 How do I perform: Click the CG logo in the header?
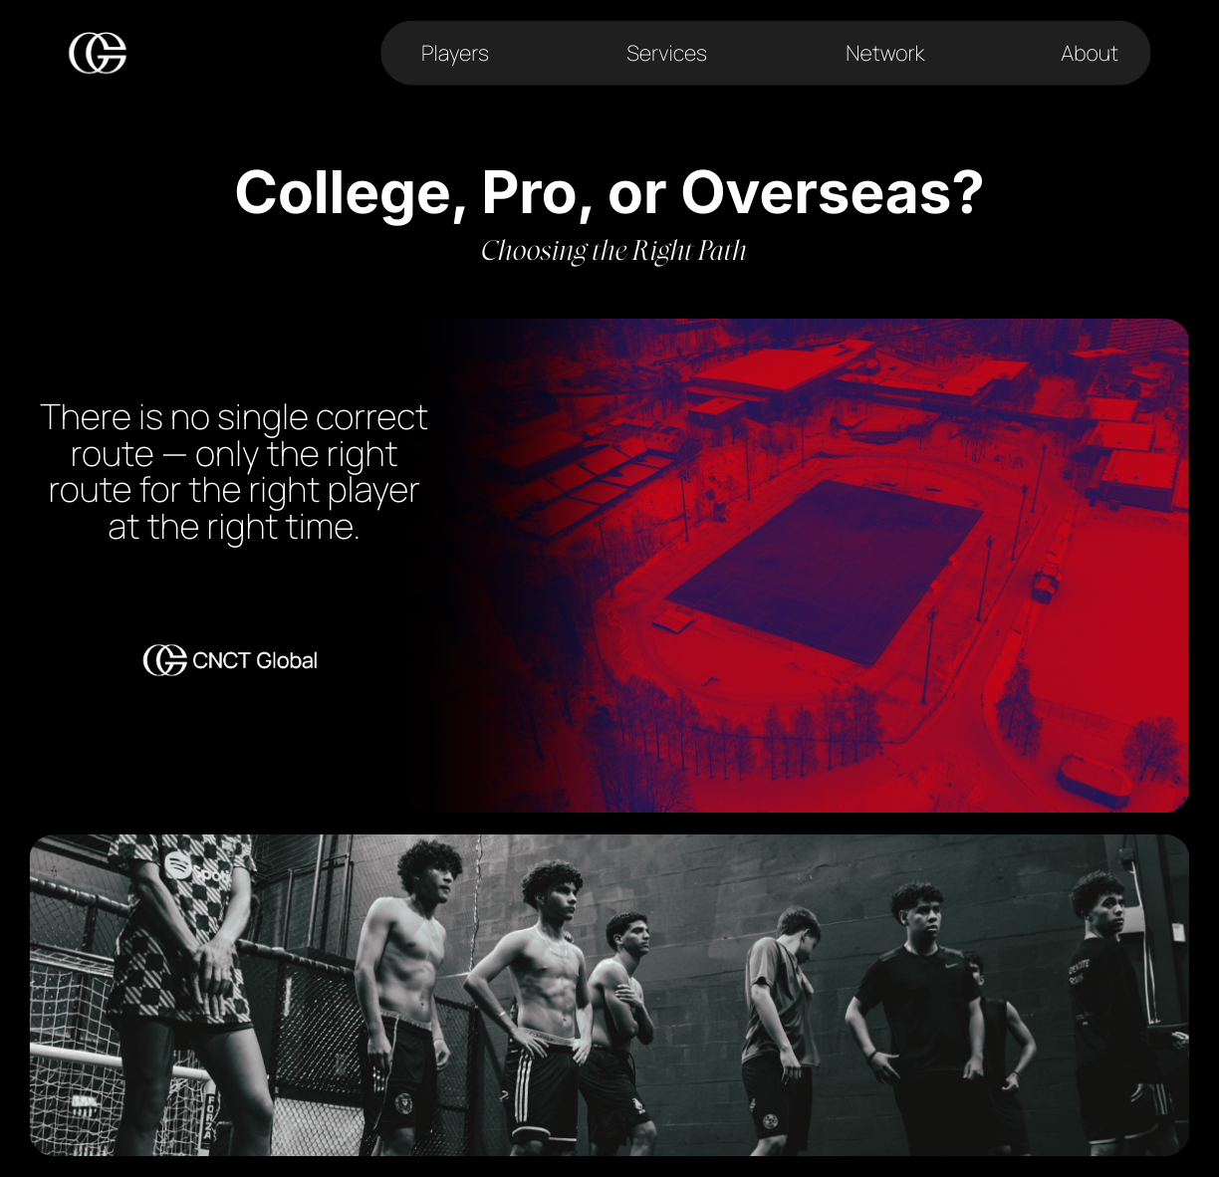click(x=98, y=53)
